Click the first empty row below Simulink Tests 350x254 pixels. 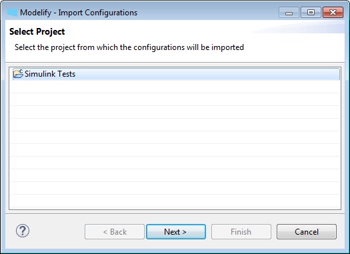(175, 87)
